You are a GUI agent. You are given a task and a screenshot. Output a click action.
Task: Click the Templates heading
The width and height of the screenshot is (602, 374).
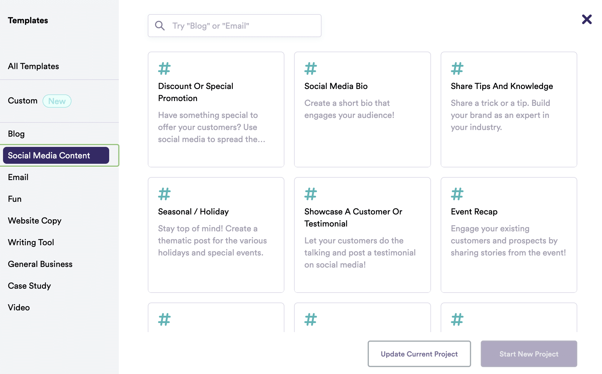(x=28, y=20)
